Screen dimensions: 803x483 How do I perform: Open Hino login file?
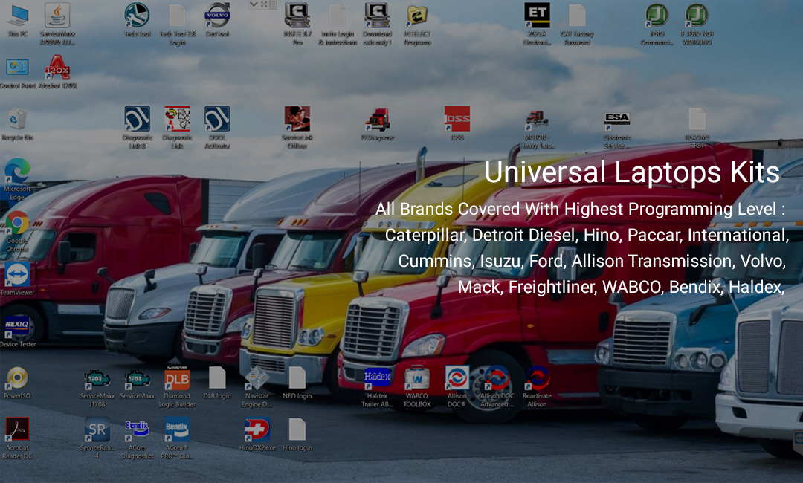(297, 435)
